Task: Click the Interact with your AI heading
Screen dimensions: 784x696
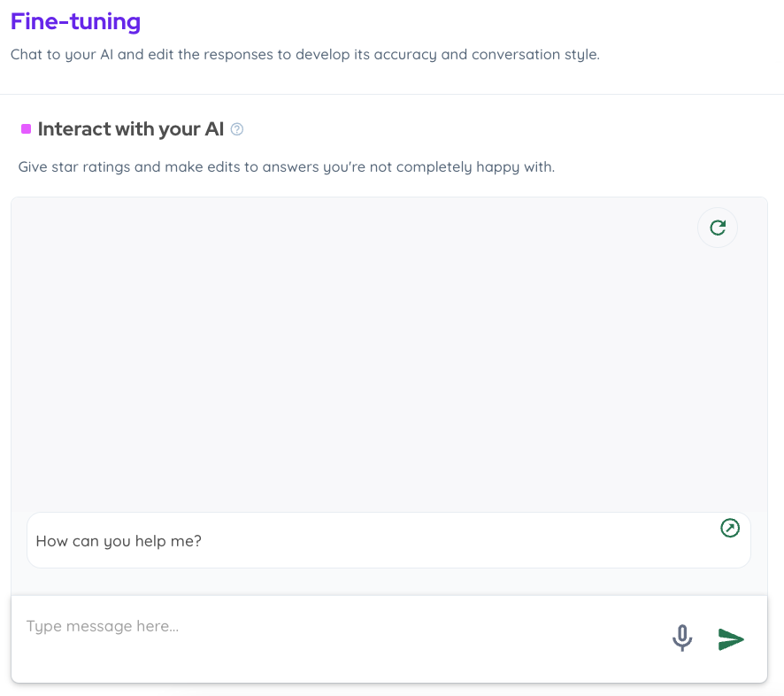Action: coord(131,129)
